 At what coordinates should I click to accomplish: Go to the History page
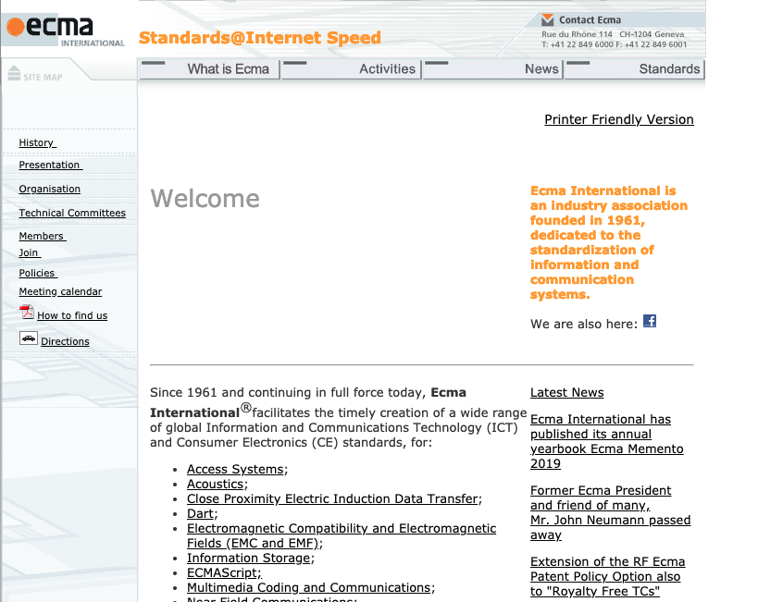click(x=37, y=142)
